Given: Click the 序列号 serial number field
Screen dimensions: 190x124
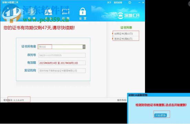Looking at the screenshot, I should tap(62, 55).
